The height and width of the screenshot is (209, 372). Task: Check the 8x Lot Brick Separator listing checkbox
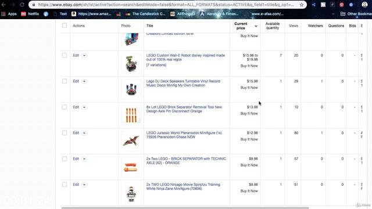65,107
